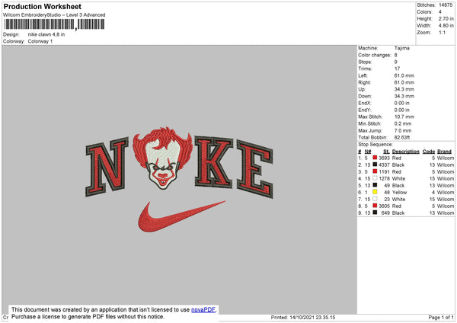Click the 'Brand' column header

[x=445, y=152]
